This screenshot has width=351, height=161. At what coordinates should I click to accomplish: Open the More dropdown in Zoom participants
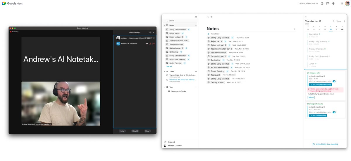point(148,131)
